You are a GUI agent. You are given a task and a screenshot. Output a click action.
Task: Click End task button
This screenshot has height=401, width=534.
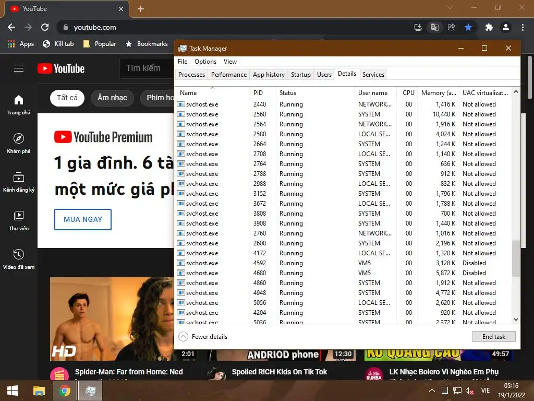[x=494, y=337]
